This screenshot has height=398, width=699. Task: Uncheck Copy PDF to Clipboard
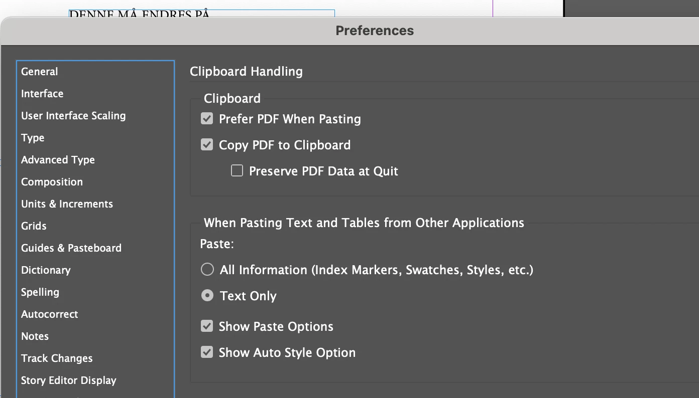click(x=207, y=145)
